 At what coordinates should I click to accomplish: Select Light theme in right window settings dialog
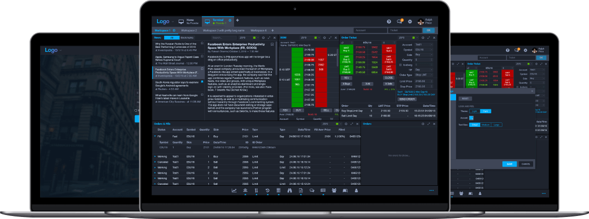click(474, 111)
